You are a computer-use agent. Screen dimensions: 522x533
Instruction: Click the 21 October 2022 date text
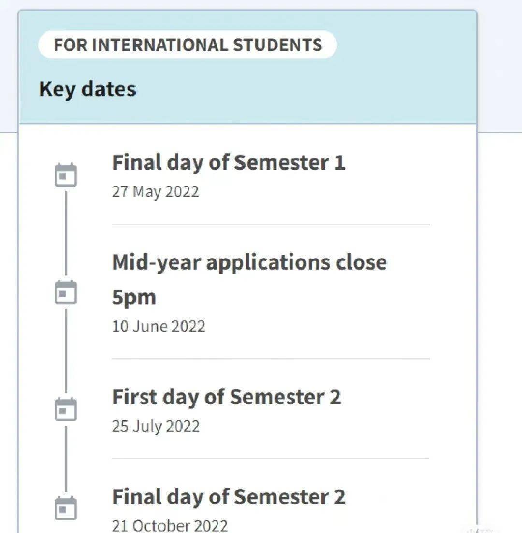click(x=170, y=526)
